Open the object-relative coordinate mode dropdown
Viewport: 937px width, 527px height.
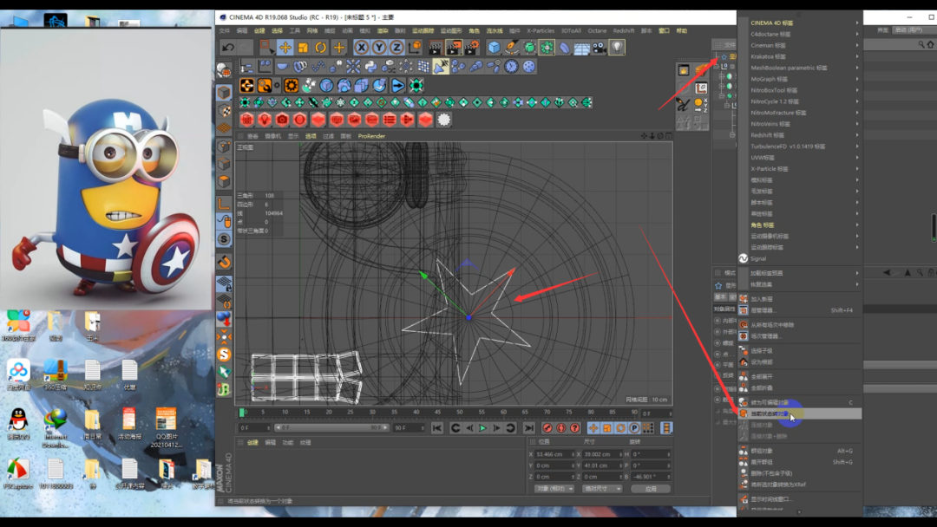pyautogui.click(x=554, y=489)
